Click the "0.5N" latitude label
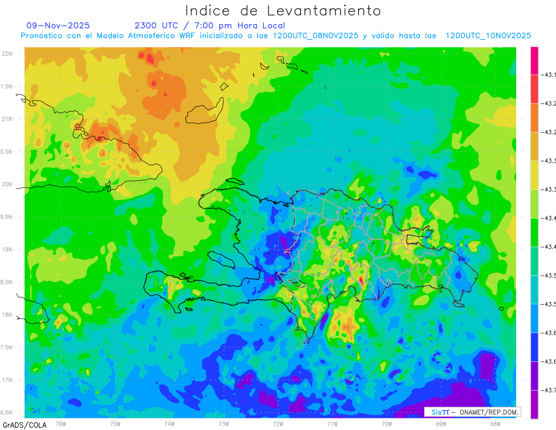Screen dimensions: 556x430 coord(7,152)
